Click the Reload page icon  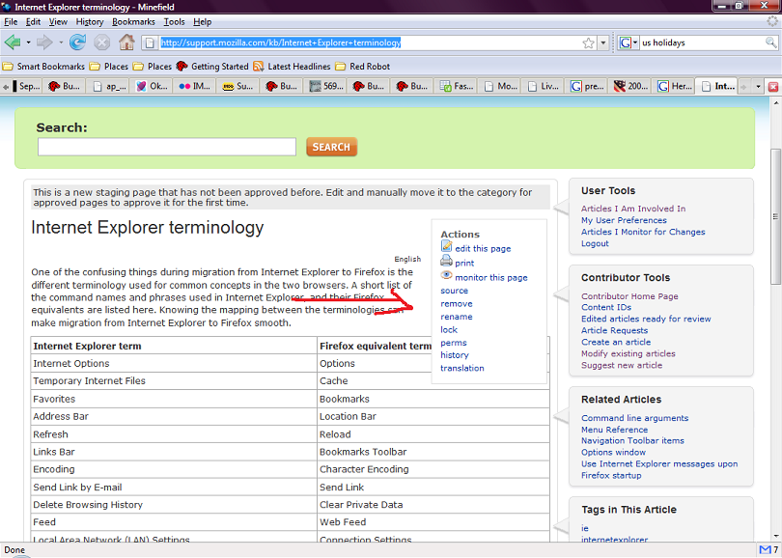point(77,42)
